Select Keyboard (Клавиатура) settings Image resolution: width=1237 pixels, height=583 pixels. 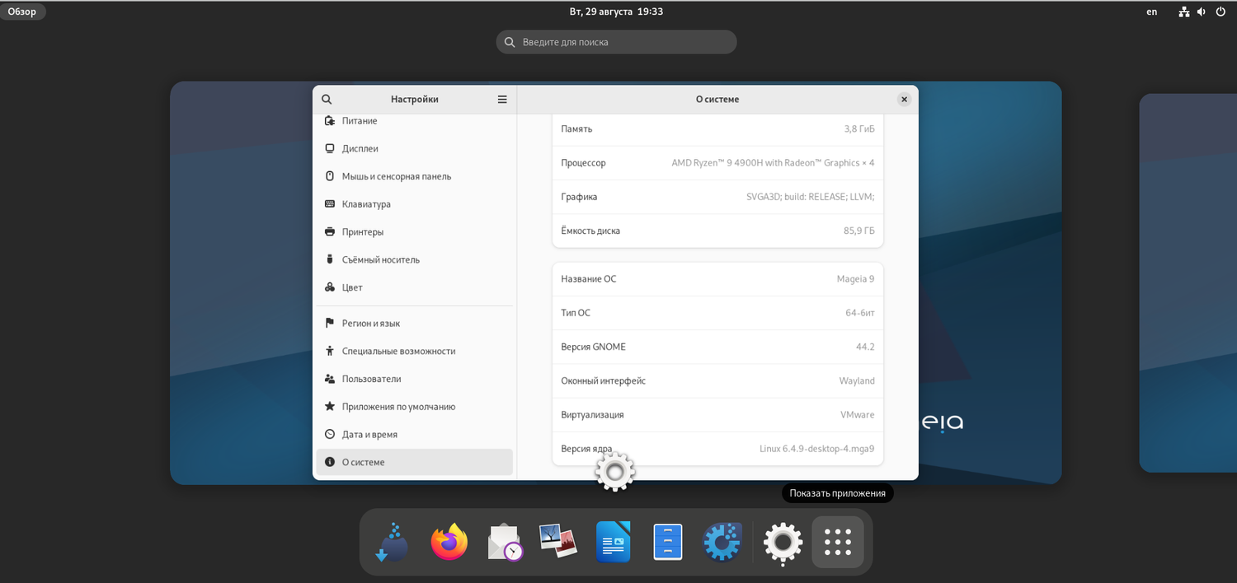tap(415, 204)
